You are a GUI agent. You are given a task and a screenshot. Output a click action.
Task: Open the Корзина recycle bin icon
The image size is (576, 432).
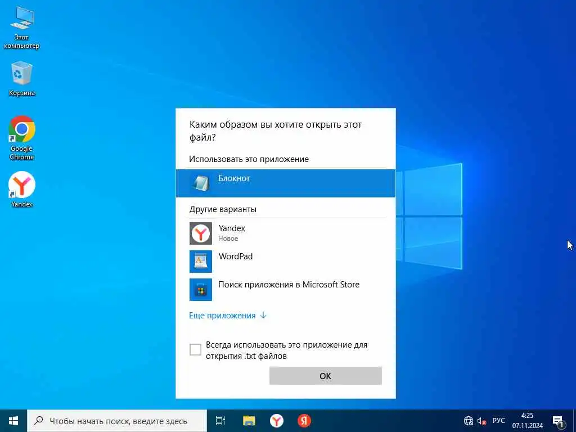(x=22, y=79)
